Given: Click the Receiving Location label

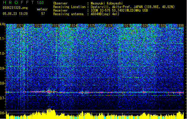Looking at the screenshot, I should point(69,7).
